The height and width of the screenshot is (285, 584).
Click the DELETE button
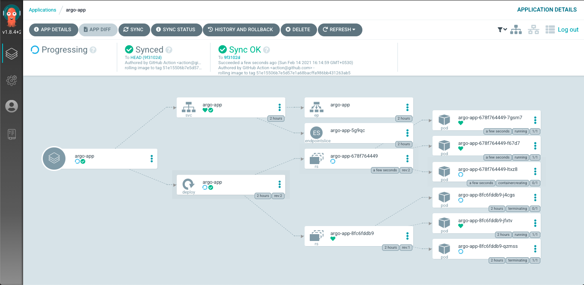[299, 29]
